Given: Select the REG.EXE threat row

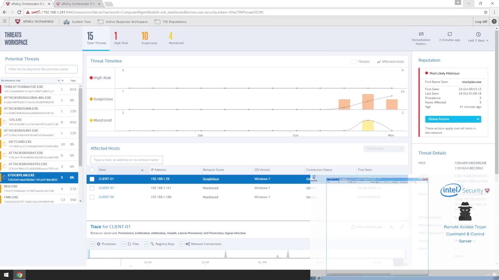Looking at the screenshot, I should [40, 189].
